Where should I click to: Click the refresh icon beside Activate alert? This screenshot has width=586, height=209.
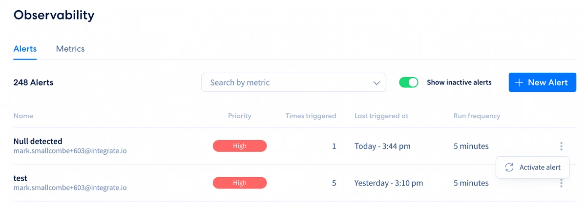[x=509, y=167]
